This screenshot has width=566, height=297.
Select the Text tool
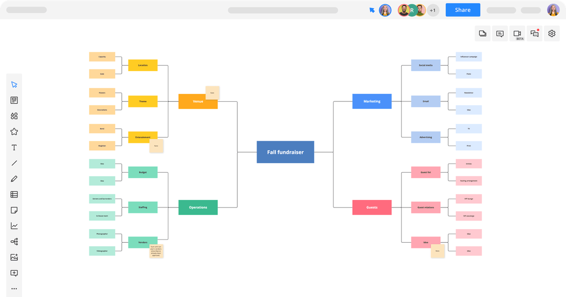point(14,147)
